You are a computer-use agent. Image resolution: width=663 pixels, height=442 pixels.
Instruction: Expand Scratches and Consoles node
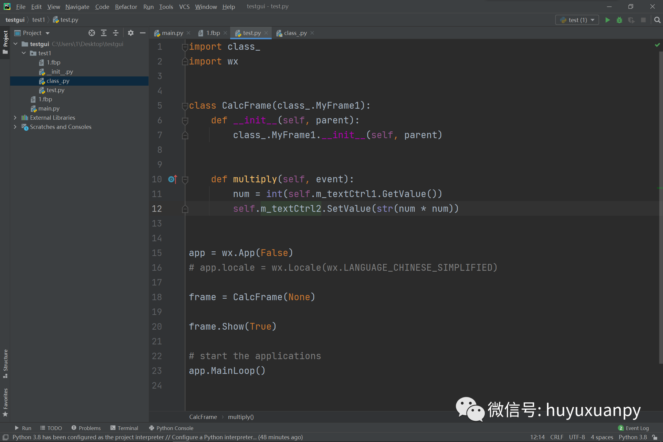[15, 127]
